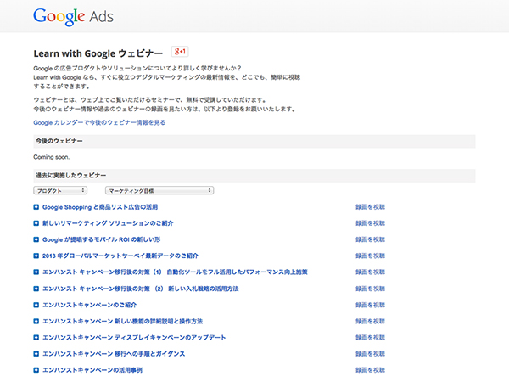The height and width of the screenshot is (382, 509).
Task: Expand plus icon beside 新しいリマーケティング webinar
Action: click(x=36, y=223)
